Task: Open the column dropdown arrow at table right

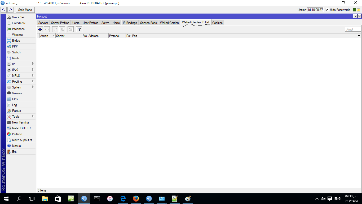Action: coord(359,36)
